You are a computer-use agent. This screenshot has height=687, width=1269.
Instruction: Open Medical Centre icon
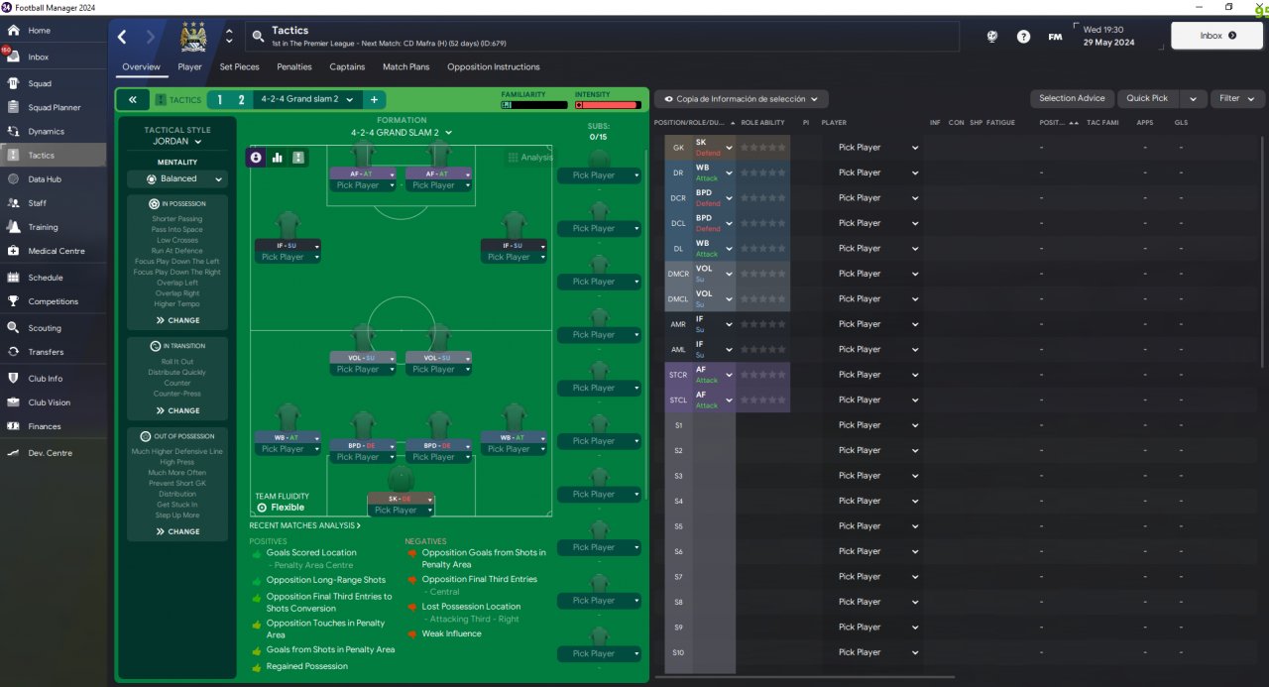[13, 251]
